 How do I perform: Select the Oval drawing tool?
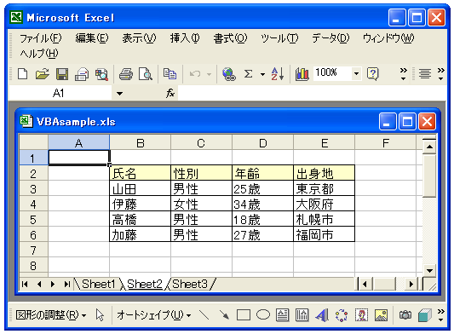[x=263, y=314]
